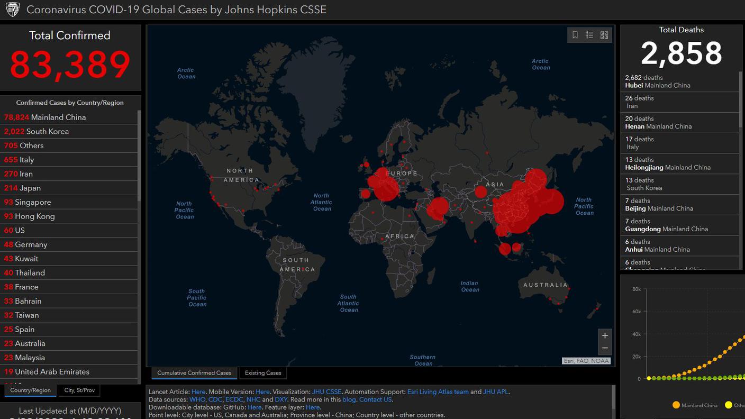Open the map legend list icon
Screen dimensions: 745x419
[589, 35]
